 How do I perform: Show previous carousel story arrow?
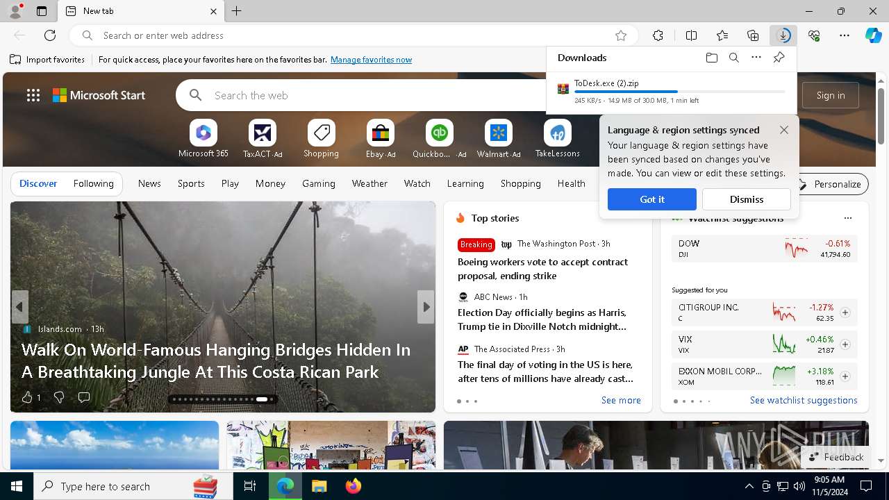tap(19, 307)
